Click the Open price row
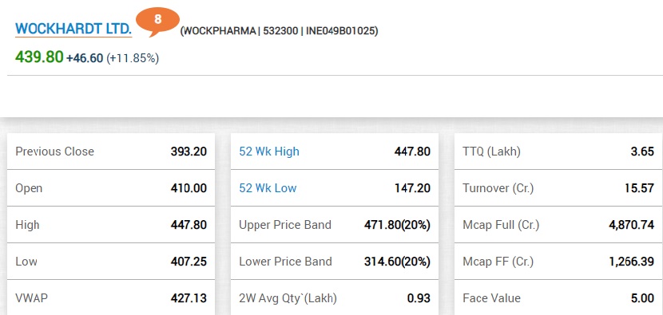The image size is (663, 315). pos(111,188)
